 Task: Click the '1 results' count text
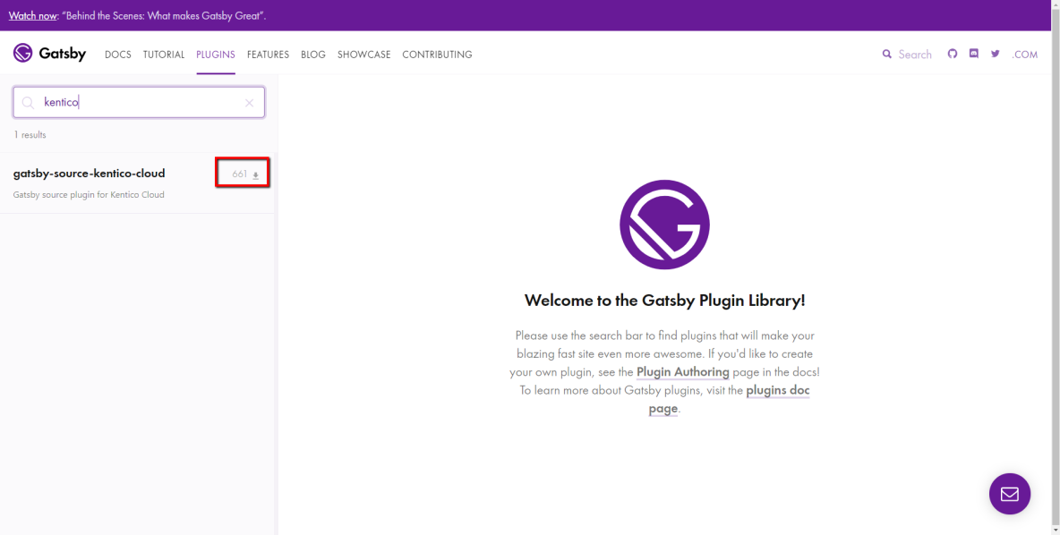[x=30, y=135]
